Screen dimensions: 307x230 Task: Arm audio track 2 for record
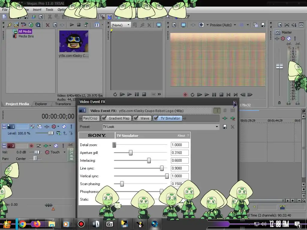coord(31,146)
